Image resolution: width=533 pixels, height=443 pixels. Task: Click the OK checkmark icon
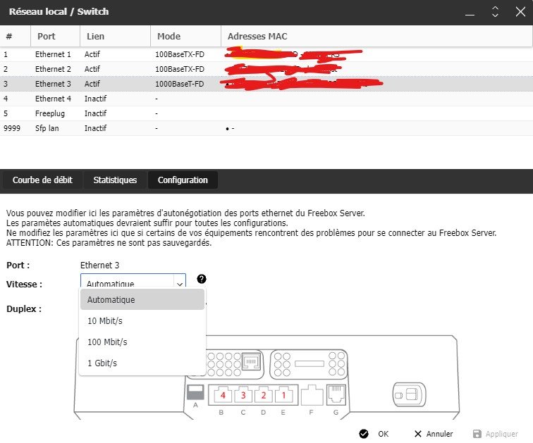pyautogui.click(x=364, y=434)
